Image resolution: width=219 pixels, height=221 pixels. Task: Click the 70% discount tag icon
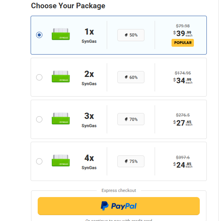pyautogui.click(x=126, y=119)
